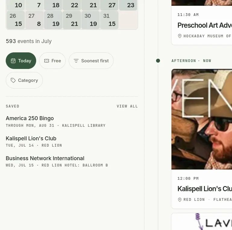Click the lavender event image thumbnail

tap(202, 222)
